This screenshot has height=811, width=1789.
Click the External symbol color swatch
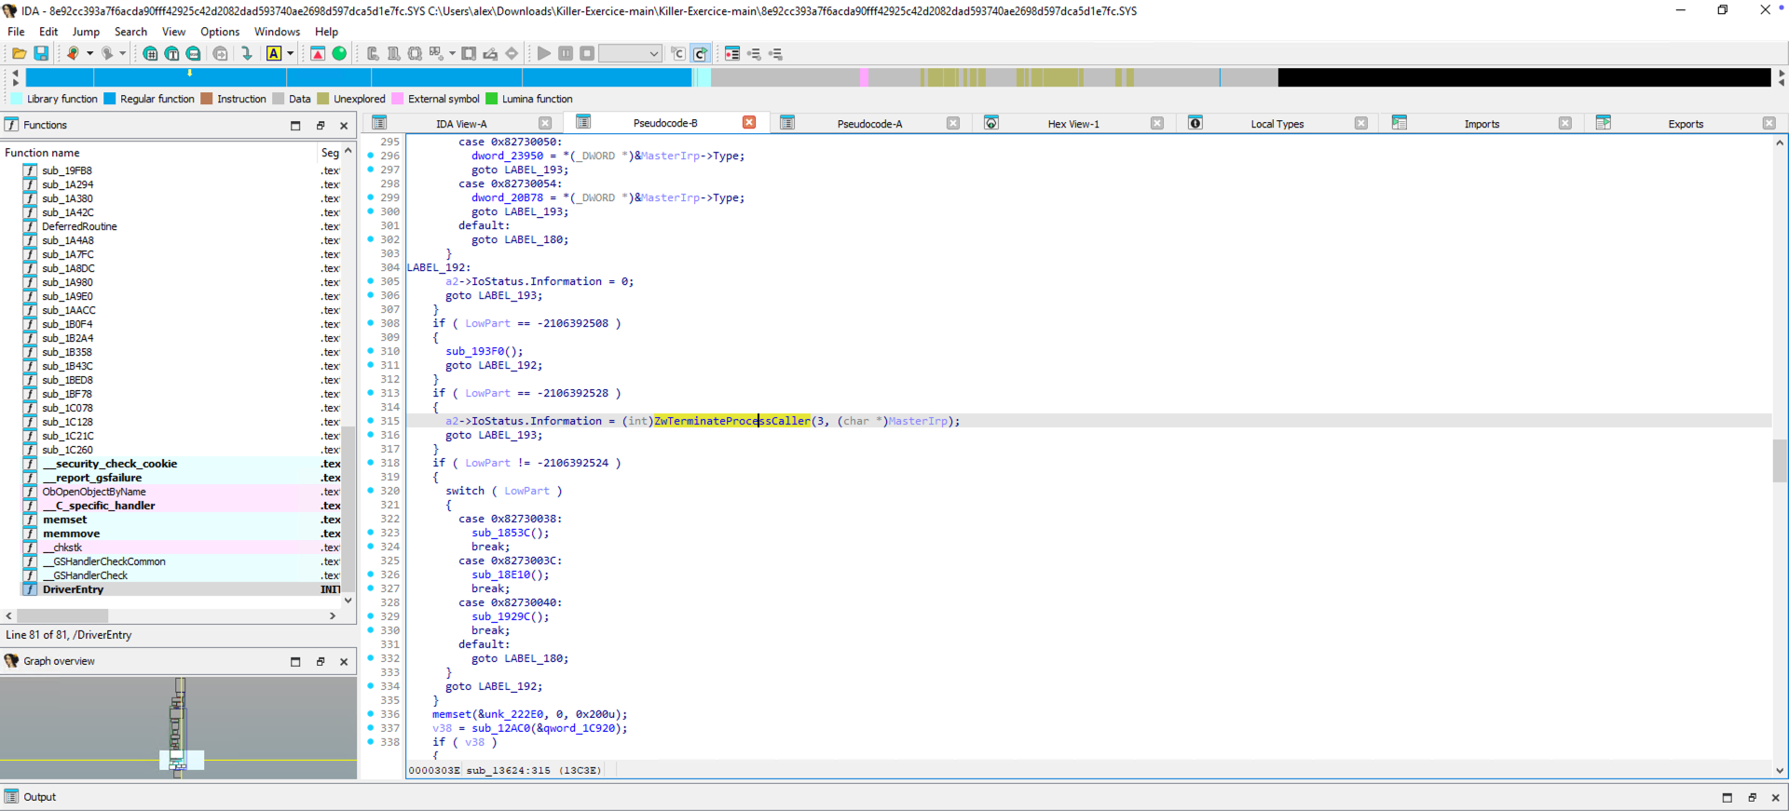398,99
